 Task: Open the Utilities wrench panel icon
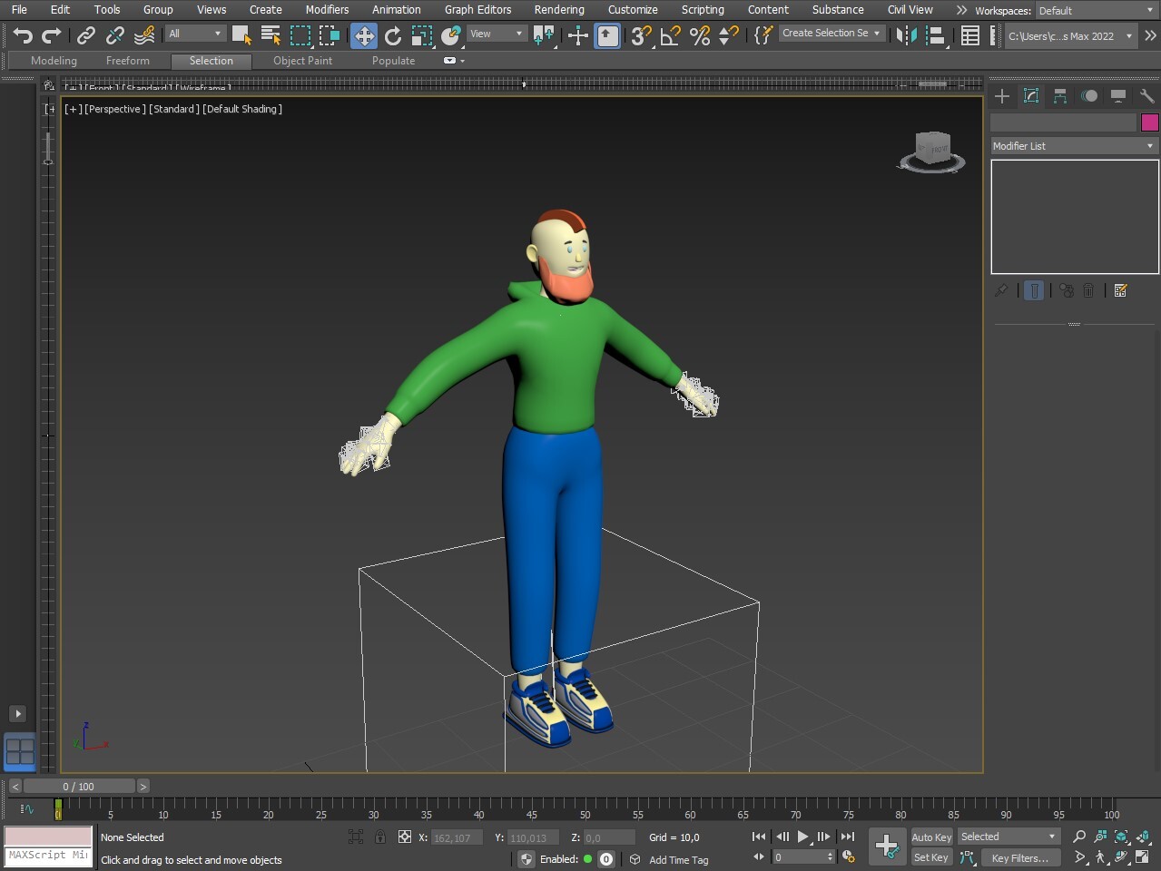click(x=1146, y=96)
